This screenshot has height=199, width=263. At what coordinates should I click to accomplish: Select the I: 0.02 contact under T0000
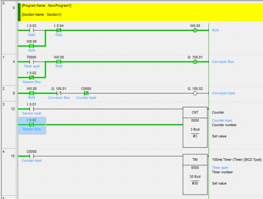click(32, 77)
